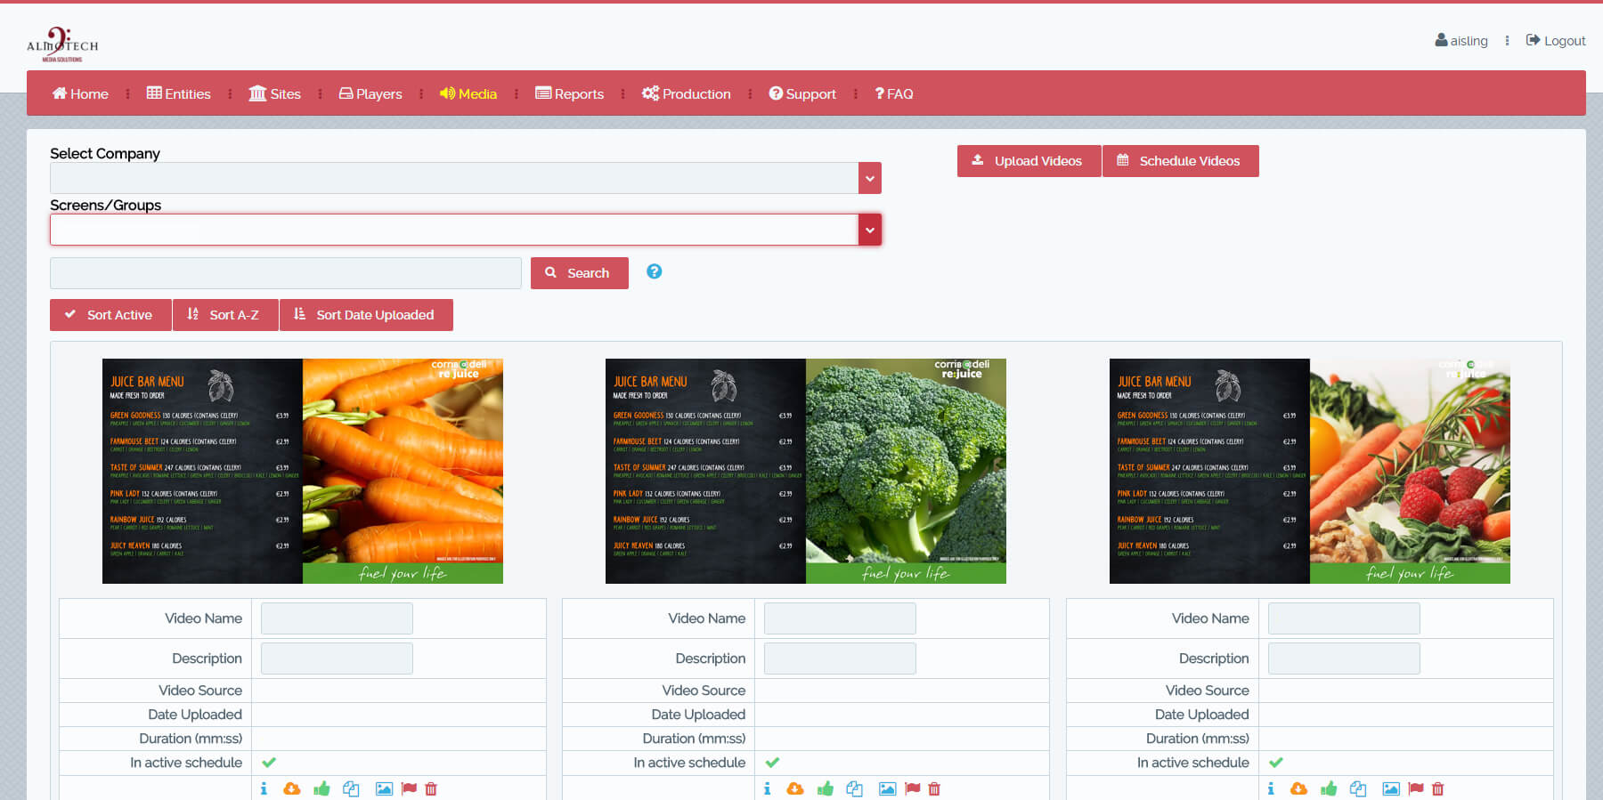Open the broccoli juice bar menu thumbnail

806,471
